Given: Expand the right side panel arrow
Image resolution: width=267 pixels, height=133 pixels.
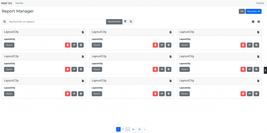Looking at the screenshot, I should click(x=265, y=70).
